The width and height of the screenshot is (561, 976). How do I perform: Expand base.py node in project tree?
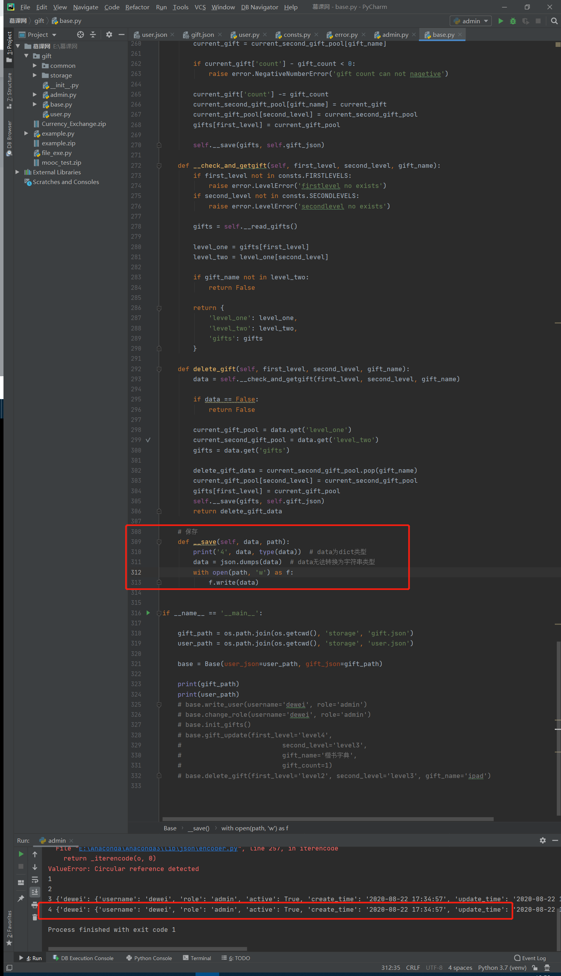click(35, 104)
